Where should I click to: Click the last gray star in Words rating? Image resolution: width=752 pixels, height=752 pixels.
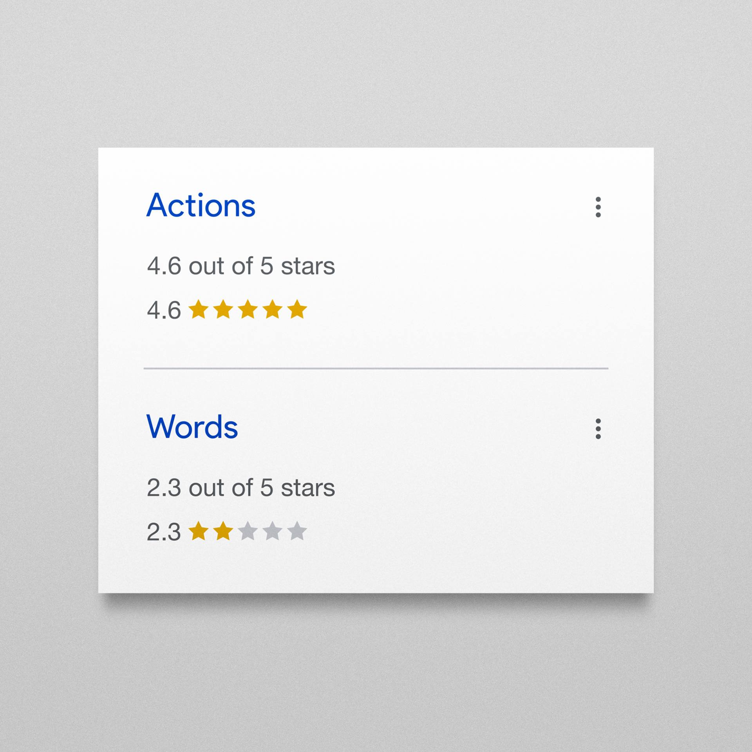[x=297, y=531]
